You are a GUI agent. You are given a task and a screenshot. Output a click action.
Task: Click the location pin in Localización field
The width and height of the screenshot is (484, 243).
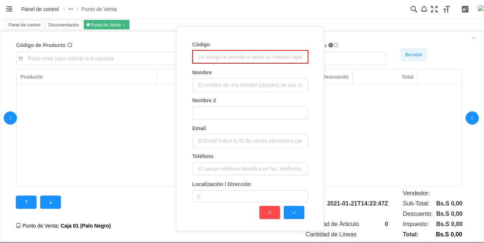198,196
